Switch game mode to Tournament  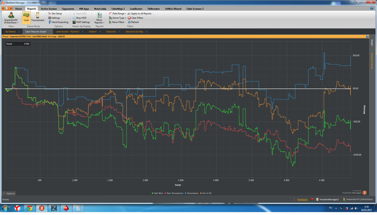coord(38,17)
